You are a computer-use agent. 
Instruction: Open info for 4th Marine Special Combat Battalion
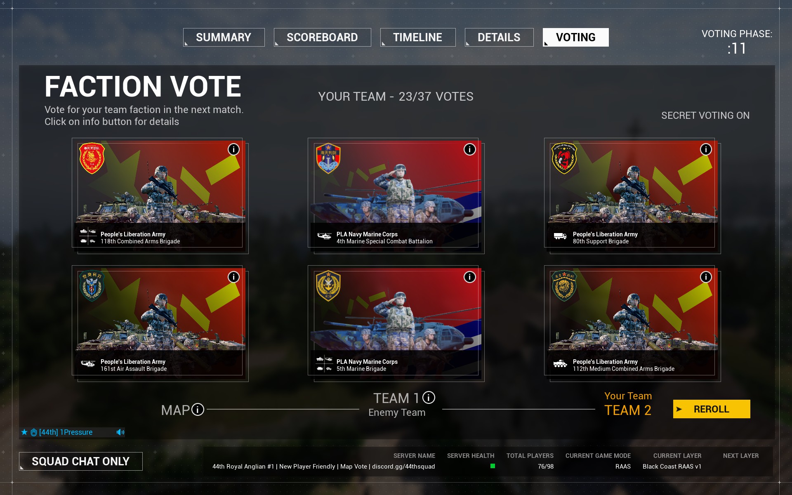click(469, 149)
